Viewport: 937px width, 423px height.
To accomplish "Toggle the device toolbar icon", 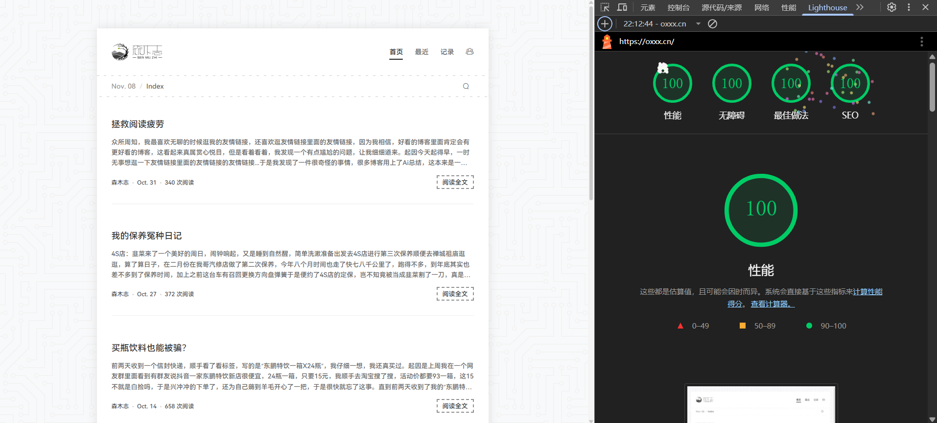I will [x=622, y=7].
